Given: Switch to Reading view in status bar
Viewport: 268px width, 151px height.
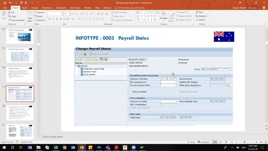Looking at the screenshot, I should 226,142.
